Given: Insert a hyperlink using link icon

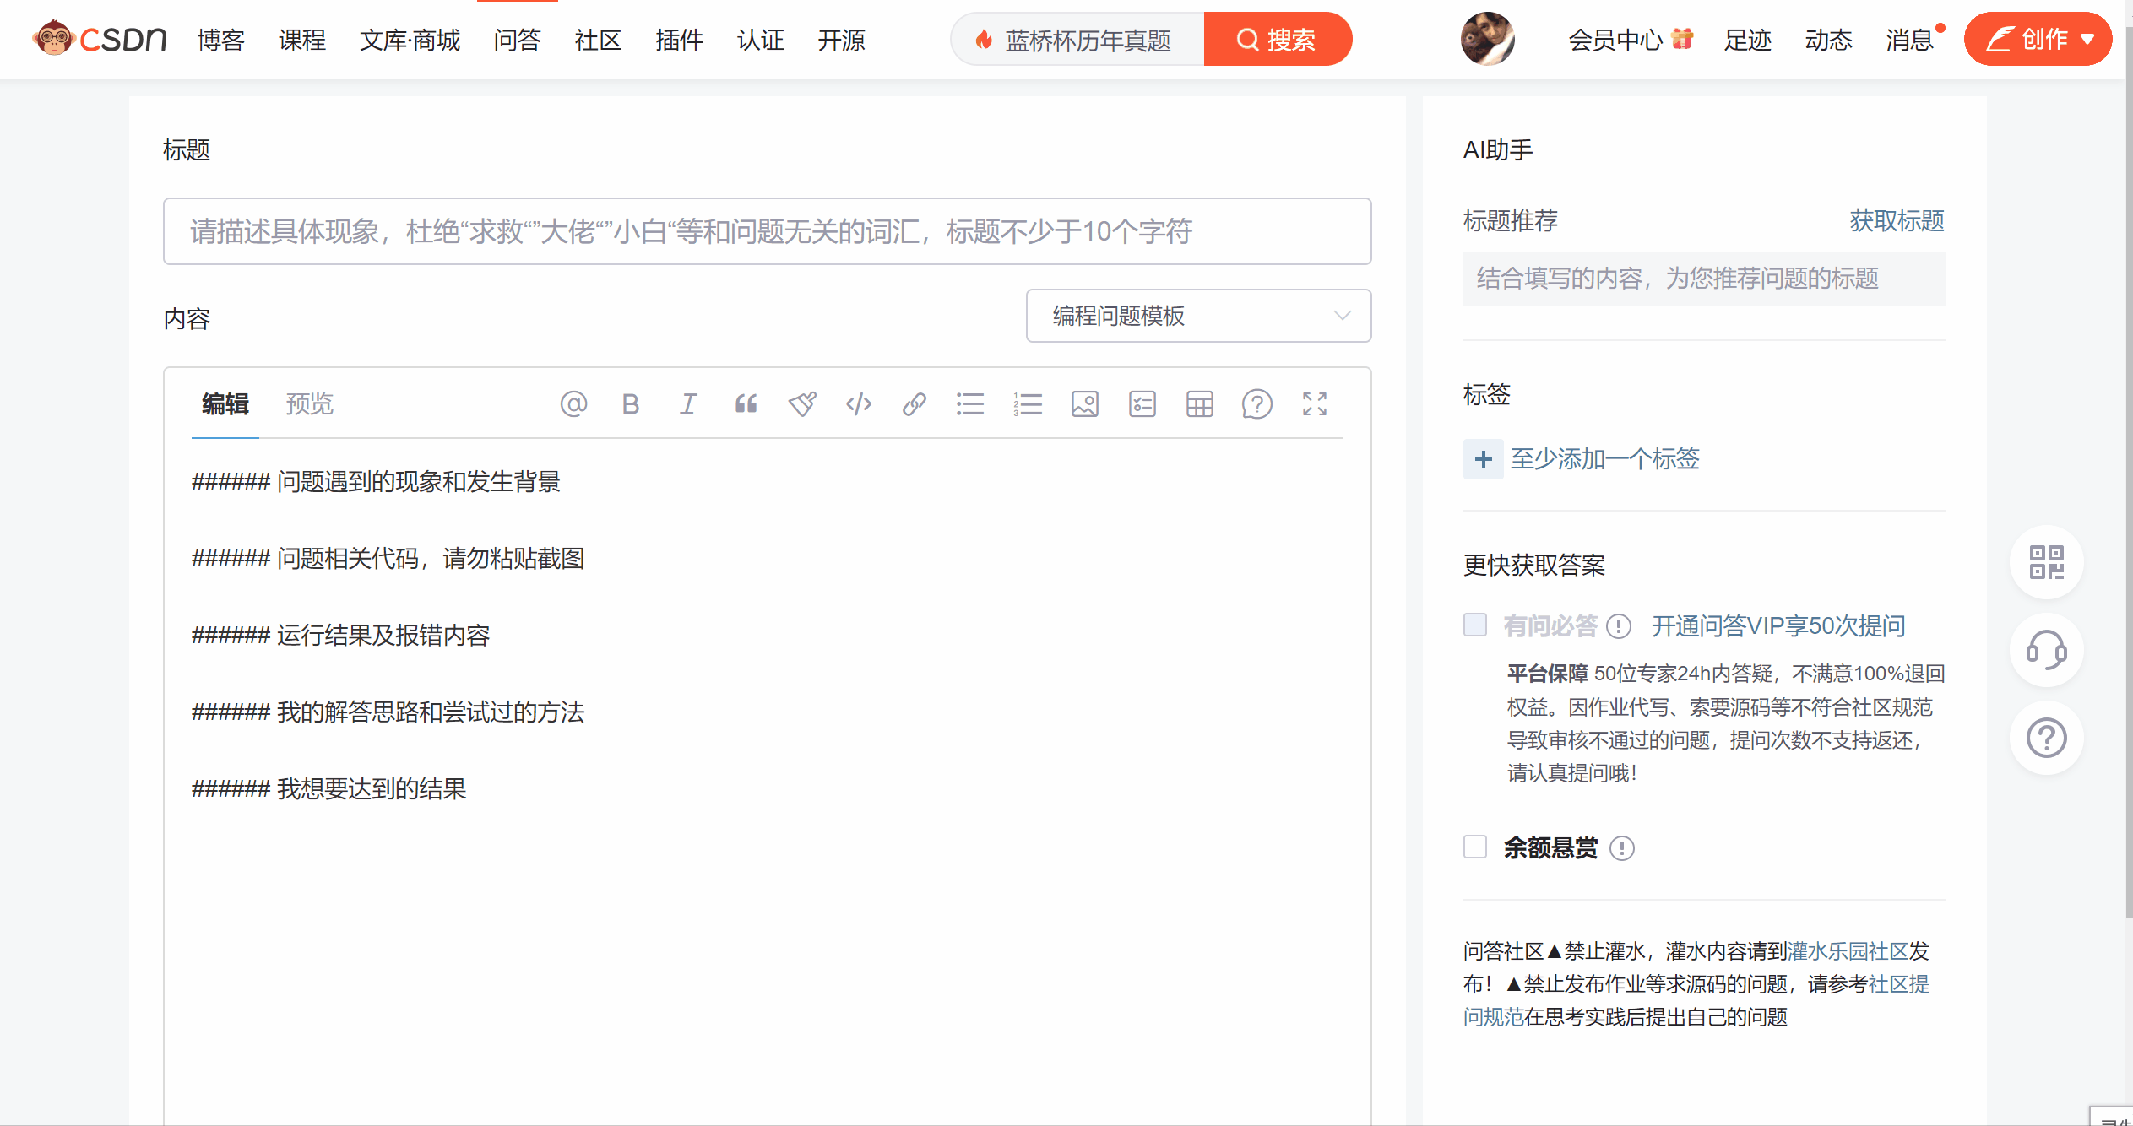Looking at the screenshot, I should point(915,404).
